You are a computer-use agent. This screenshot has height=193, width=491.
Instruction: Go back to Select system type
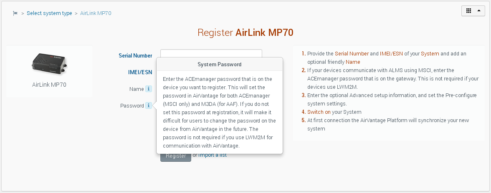[49, 13]
